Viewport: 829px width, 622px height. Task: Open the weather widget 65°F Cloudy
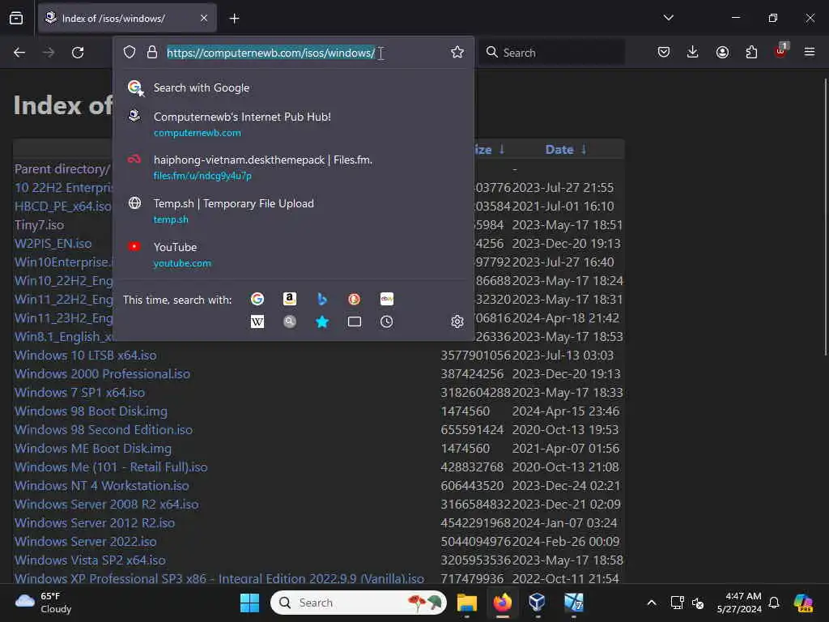click(x=44, y=603)
